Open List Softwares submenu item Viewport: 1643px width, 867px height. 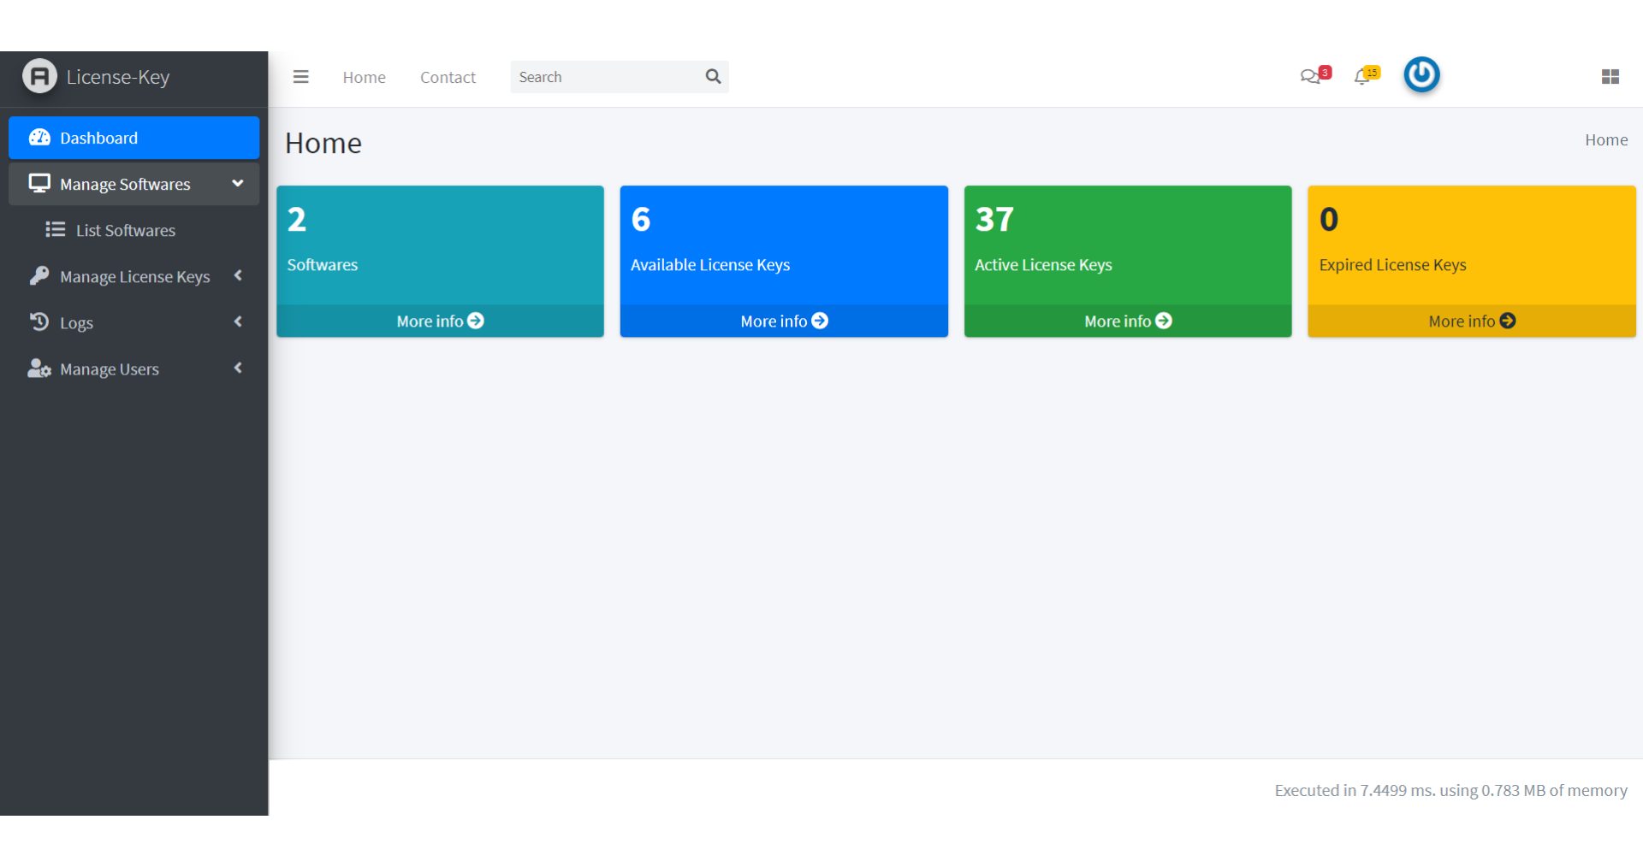coord(125,231)
